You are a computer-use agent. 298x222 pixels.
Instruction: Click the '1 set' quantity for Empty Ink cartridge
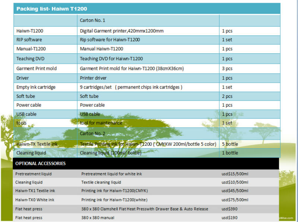point(227,87)
